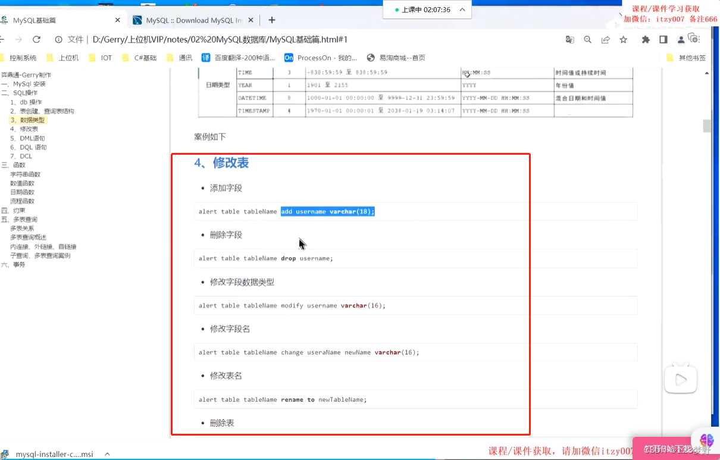Open outline entry 日期函数
The height and width of the screenshot is (460, 720).
tap(22, 192)
